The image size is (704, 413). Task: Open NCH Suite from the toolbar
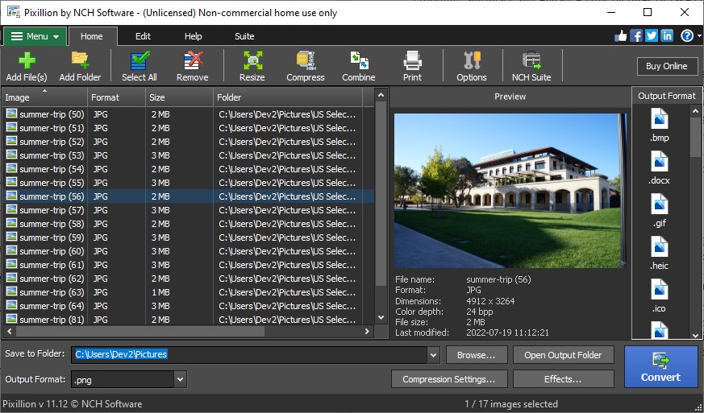click(531, 66)
